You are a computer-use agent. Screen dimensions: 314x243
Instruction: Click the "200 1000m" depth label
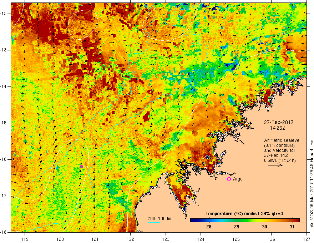point(159,219)
